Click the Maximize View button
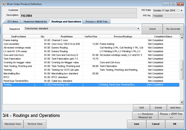The height and width of the screenshot is (130, 186). point(13,124)
